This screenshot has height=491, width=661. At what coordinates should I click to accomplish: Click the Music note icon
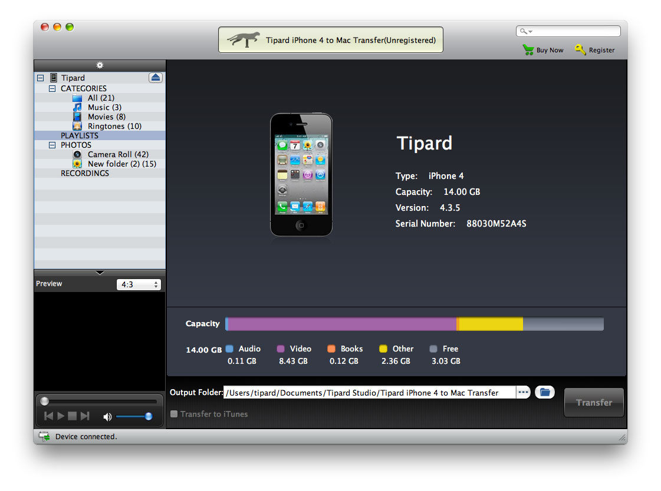point(77,107)
